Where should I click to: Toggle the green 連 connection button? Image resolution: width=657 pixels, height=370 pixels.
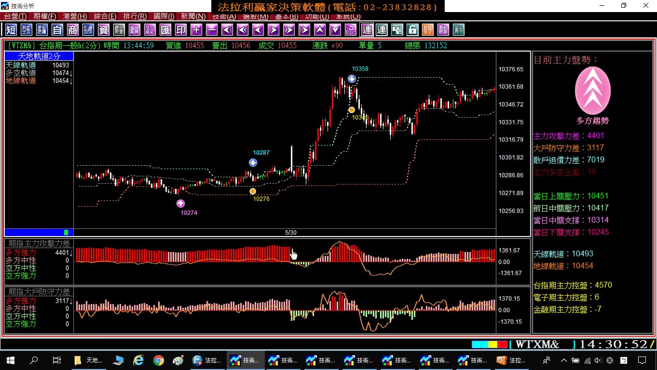coord(381,30)
